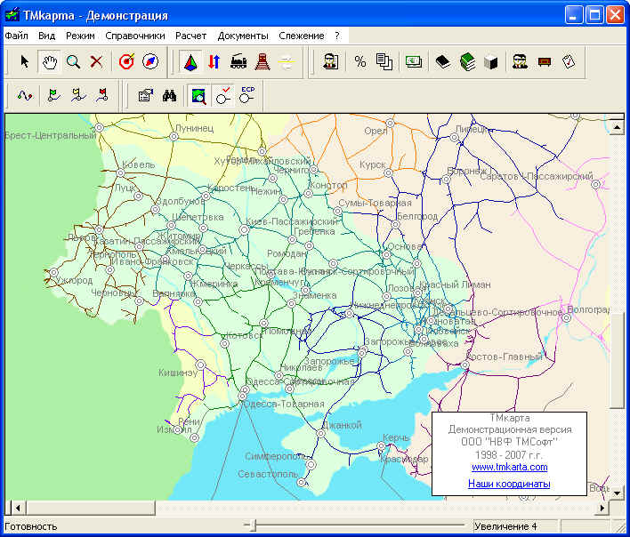
Task: Click the binoculars search icon
Action: pyautogui.click(x=170, y=96)
